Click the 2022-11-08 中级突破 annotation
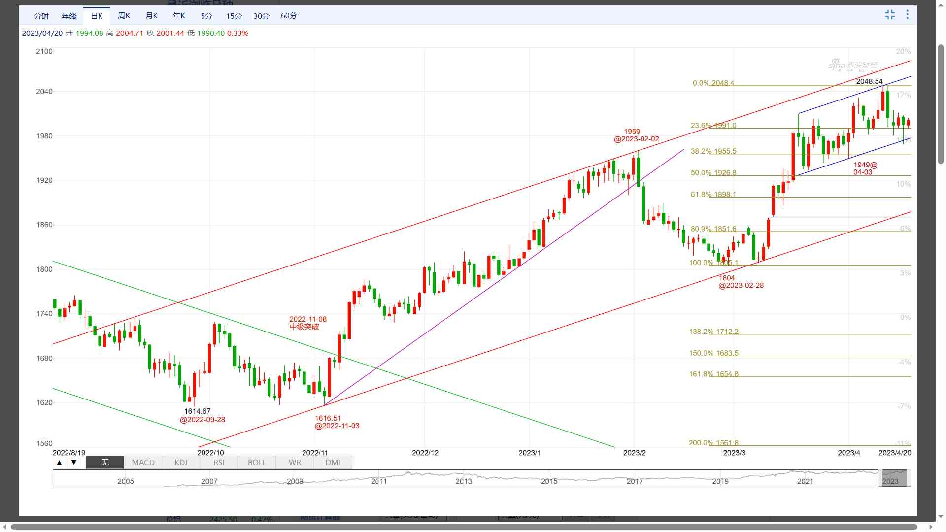 (308, 323)
